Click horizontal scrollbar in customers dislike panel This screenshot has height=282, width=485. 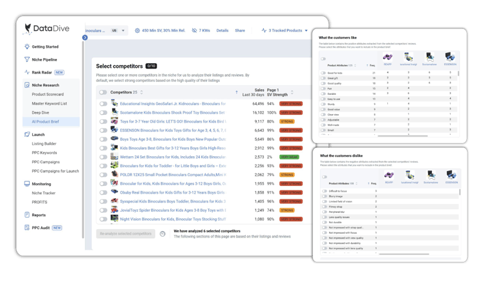[404, 254]
